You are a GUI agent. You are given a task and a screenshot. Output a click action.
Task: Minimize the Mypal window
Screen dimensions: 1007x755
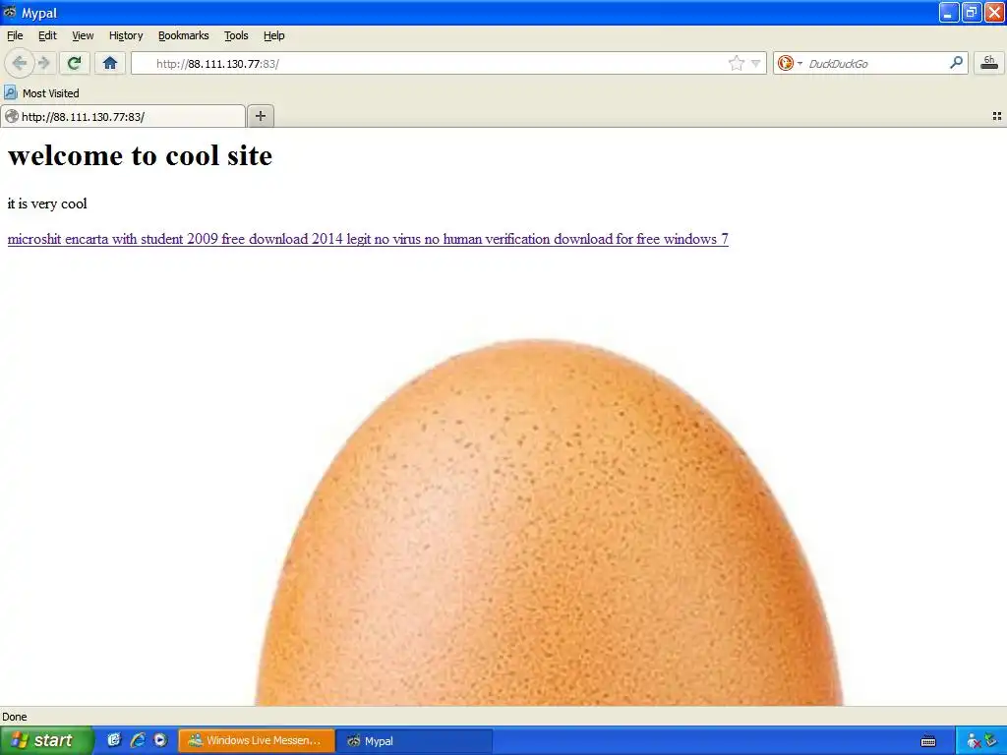tap(949, 12)
